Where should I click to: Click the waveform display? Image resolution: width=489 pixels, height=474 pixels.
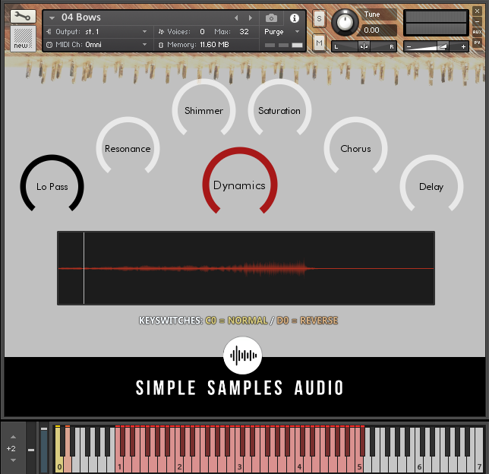coord(246,268)
